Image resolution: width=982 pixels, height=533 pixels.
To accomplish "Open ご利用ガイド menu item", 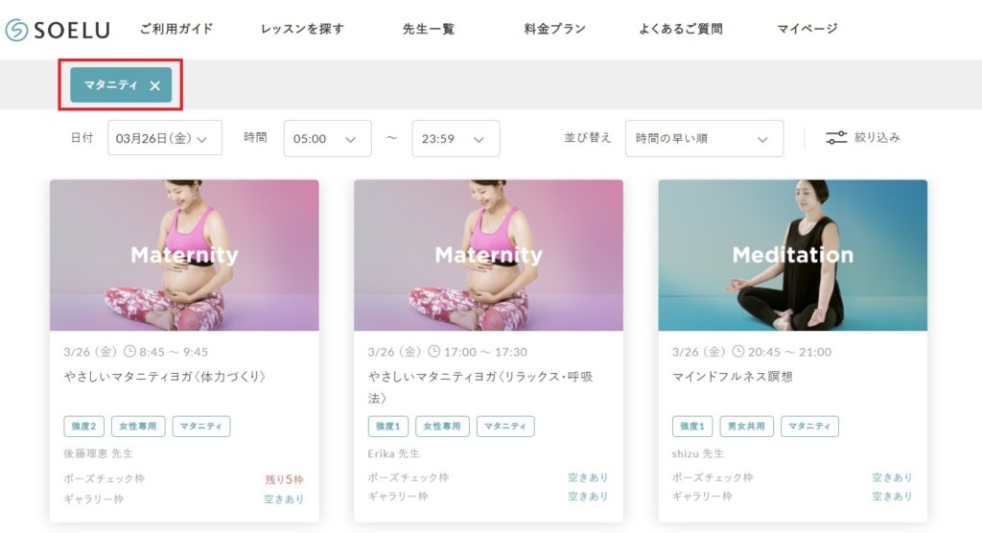I will coord(176,29).
